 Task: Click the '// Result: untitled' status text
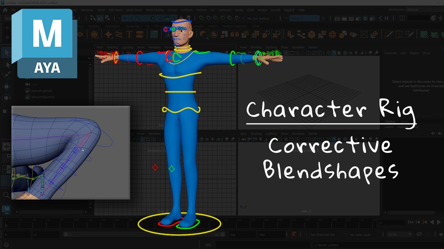[x=326, y=245]
